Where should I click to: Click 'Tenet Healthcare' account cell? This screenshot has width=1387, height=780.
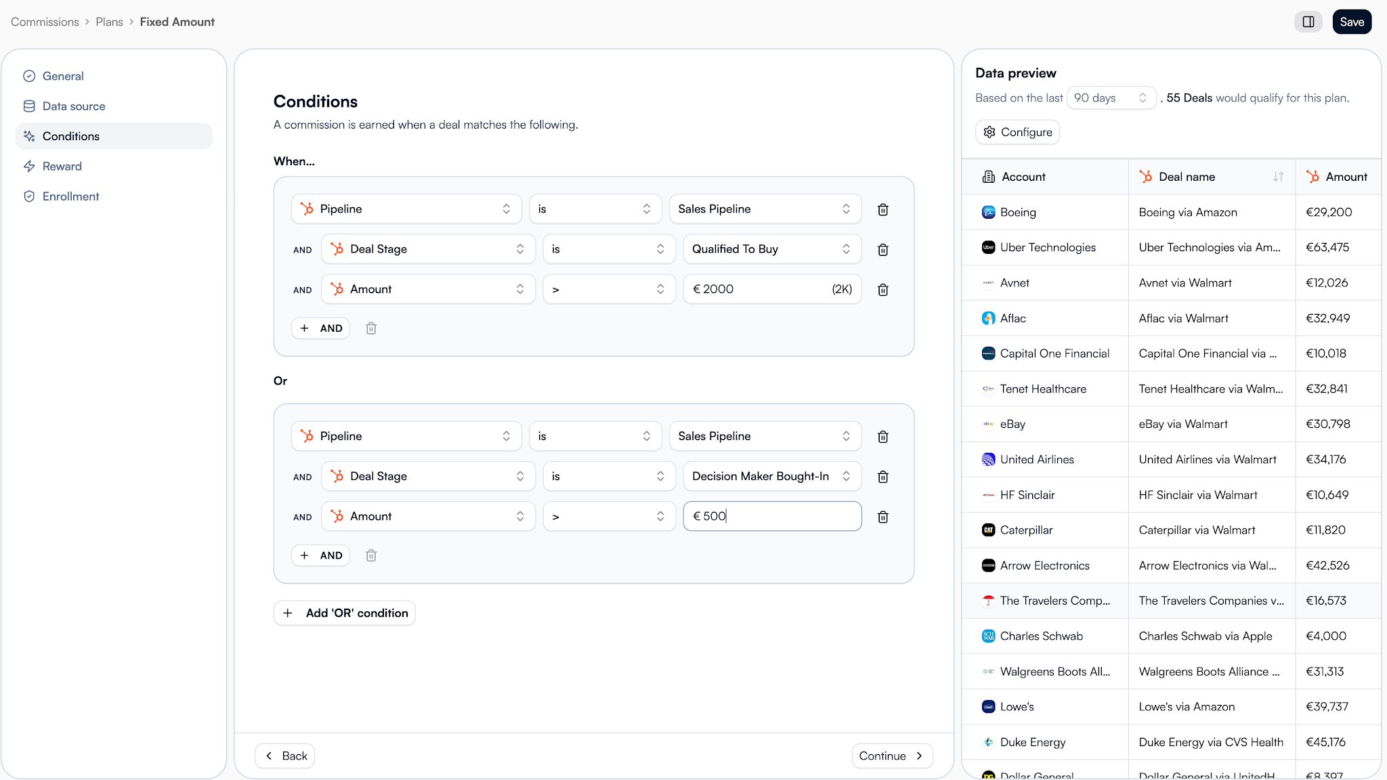(1045, 389)
